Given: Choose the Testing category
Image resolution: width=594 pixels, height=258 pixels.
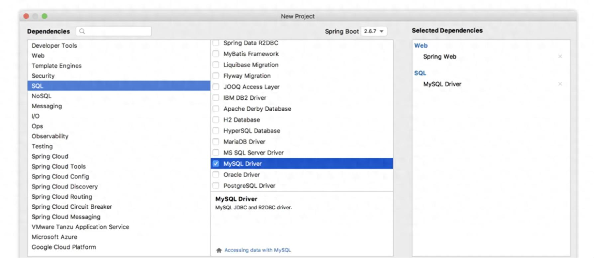Looking at the screenshot, I should tap(119, 146).
